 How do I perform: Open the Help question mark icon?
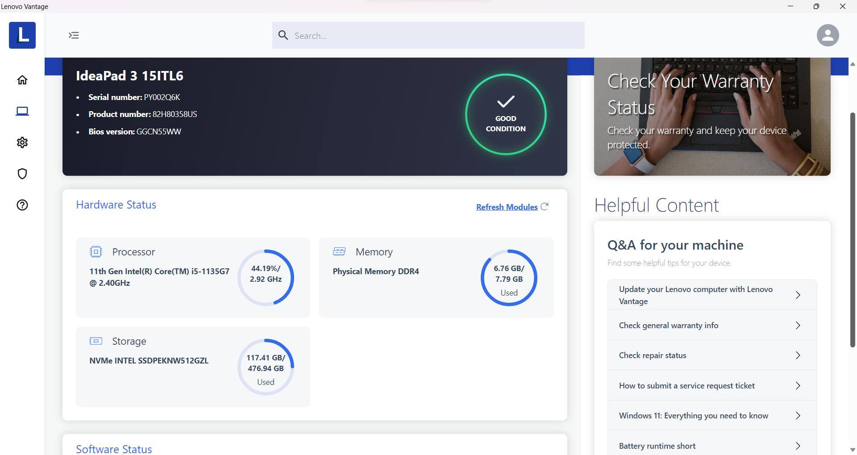[x=22, y=205]
